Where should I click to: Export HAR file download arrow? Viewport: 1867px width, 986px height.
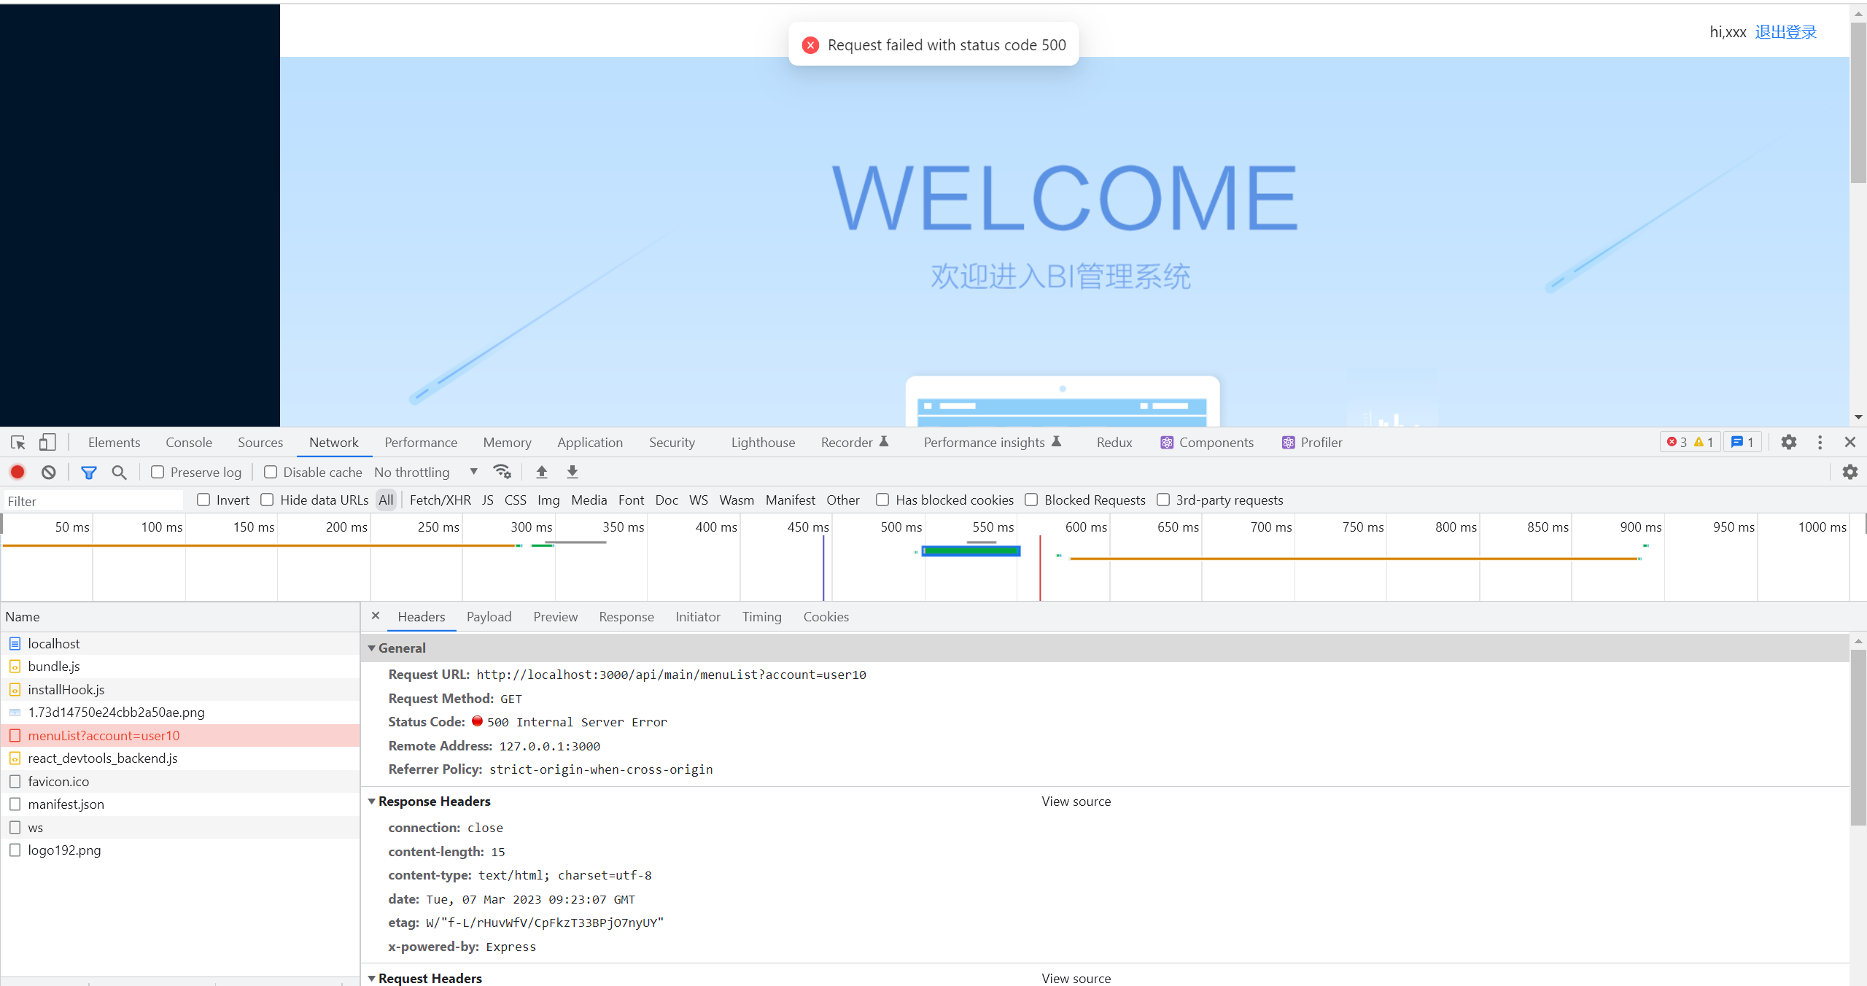pyautogui.click(x=572, y=472)
